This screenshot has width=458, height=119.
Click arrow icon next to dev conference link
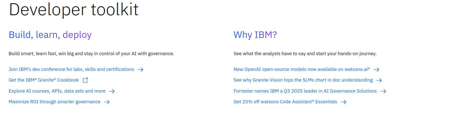point(141,70)
